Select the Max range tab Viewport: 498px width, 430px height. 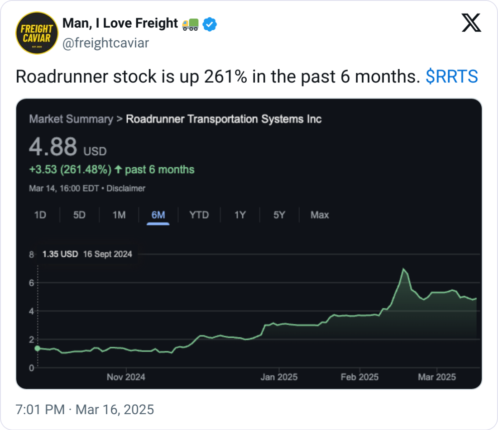click(320, 215)
